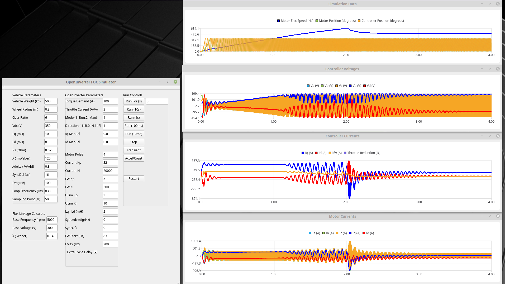Click the Accel/Coast button
The height and width of the screenshot is (284, 505).
point(134,158)
